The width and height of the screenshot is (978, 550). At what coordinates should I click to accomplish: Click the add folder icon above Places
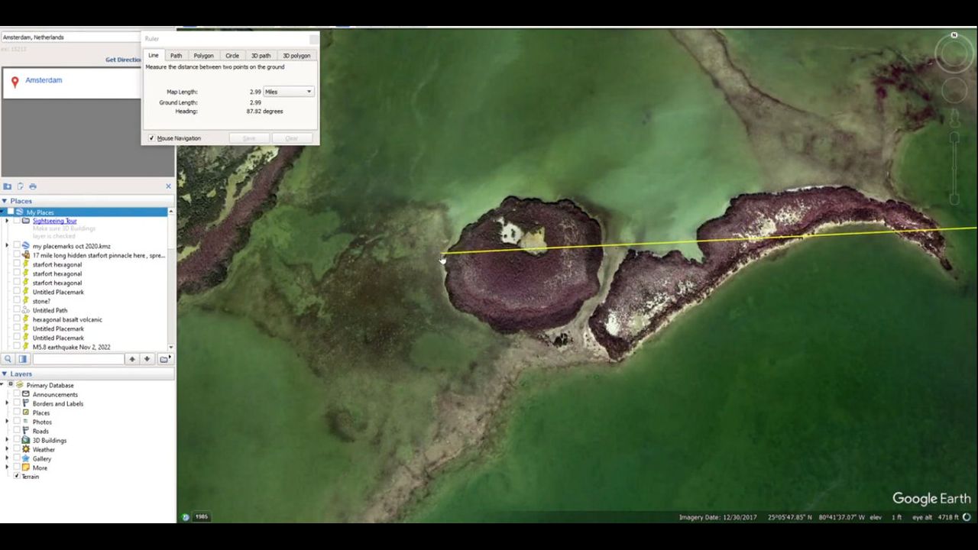coord(8,186)
